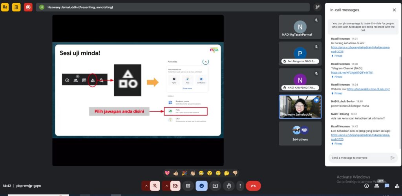Open the three-dot more options menu
This screenshot has height=196, width=402.
(240, 186)
